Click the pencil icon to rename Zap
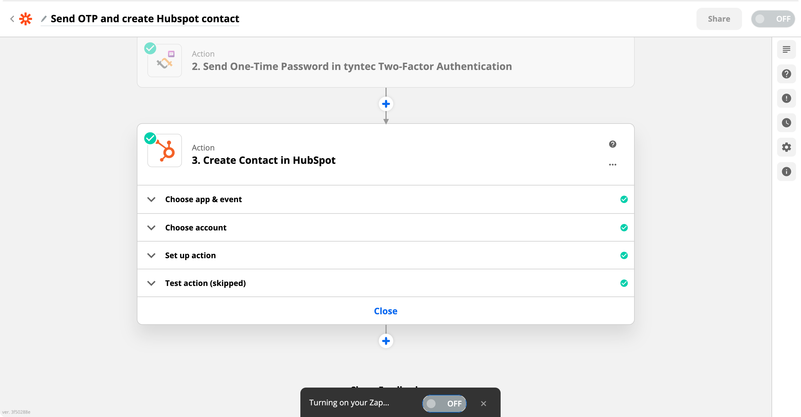This screenshot has width=801, height=417. coord(44,19)
